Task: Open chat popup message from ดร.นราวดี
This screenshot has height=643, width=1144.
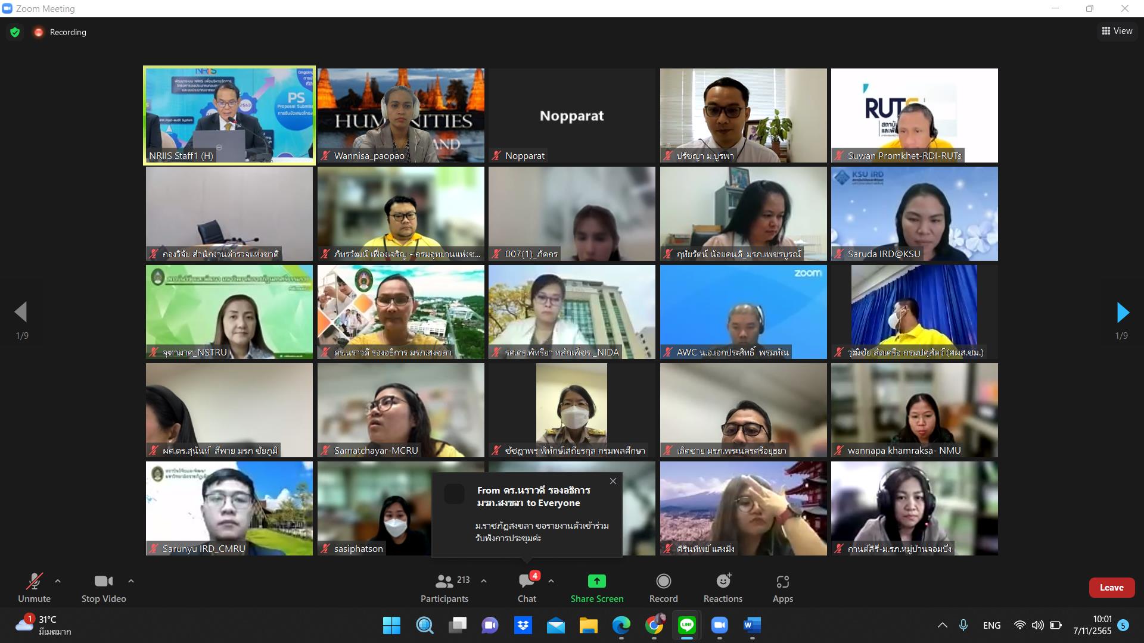Action: (527, 514)
